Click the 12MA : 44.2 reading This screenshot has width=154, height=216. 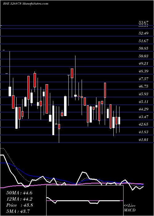19,199
